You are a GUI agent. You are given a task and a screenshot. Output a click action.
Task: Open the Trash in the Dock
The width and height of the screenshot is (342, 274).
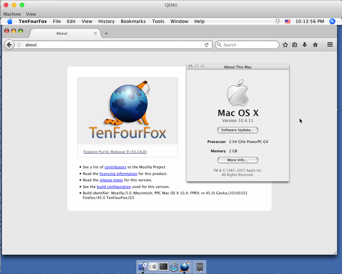[200, 267]
